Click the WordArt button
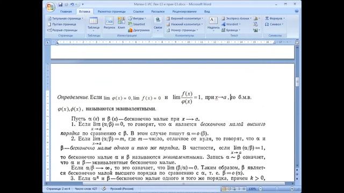Viewport: 344px width, 193px height. point(231,24)
